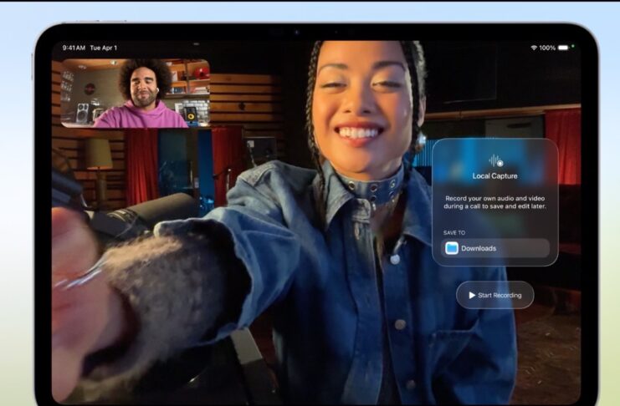620x406 pixels.
Task: Tap the battery icon in status bar
Action: (564, 48)
